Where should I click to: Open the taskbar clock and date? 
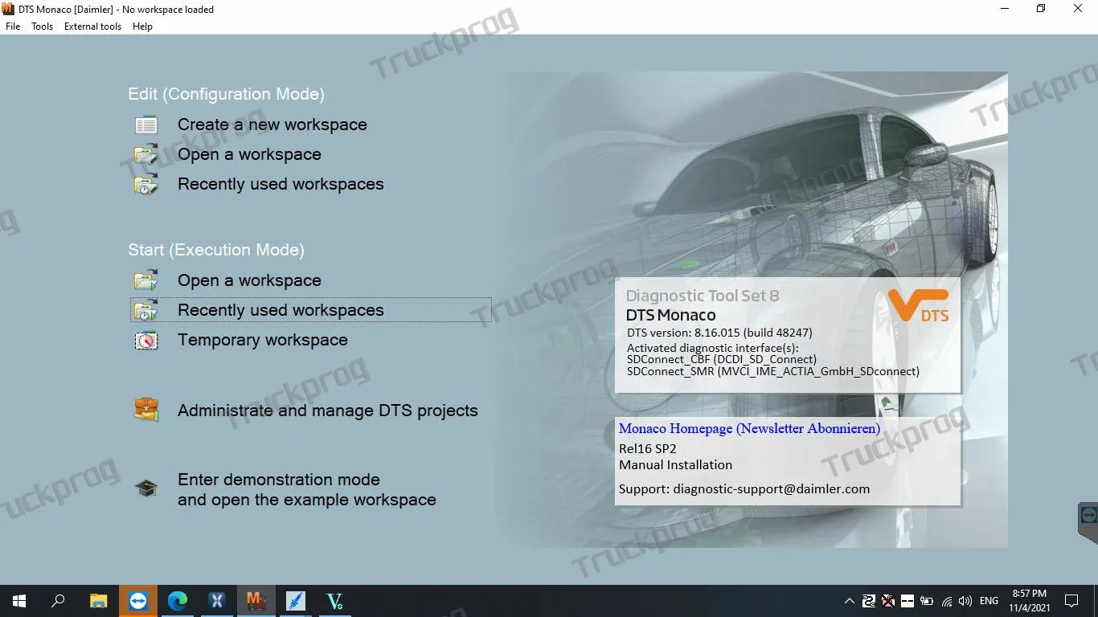coord(1029,601)
